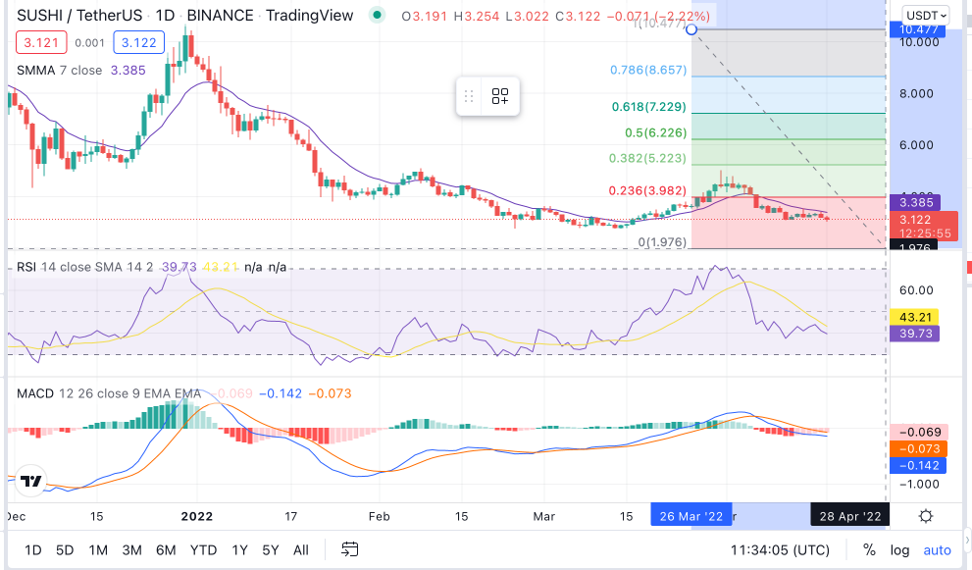
Task: Open timezone menu showing 11:34:05 (UTC)
Action: [x=780, y=550]
